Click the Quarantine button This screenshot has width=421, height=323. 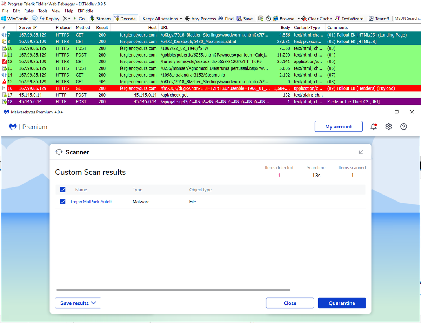[342, 303]
